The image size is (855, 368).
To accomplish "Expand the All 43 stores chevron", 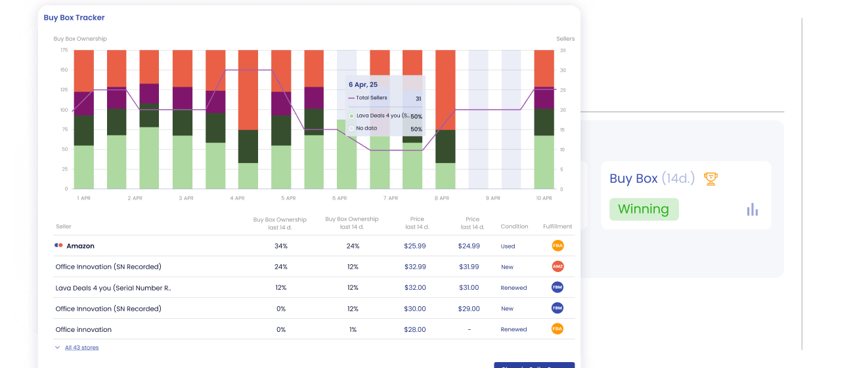I will click(58, 348).
